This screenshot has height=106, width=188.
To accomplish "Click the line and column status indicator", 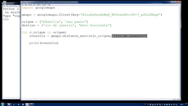I will click(x=177, y=100).
